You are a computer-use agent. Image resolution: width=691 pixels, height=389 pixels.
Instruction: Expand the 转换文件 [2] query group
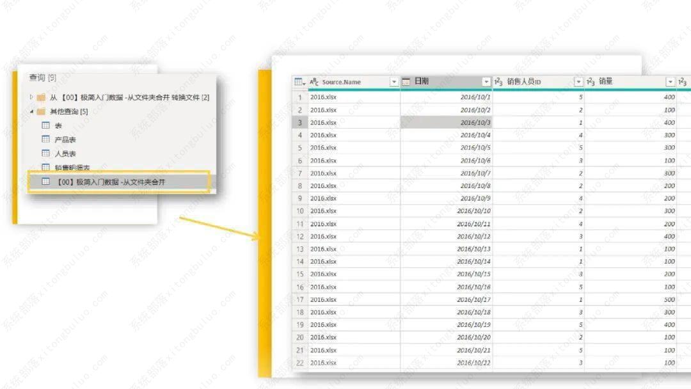tap(31, 97)
